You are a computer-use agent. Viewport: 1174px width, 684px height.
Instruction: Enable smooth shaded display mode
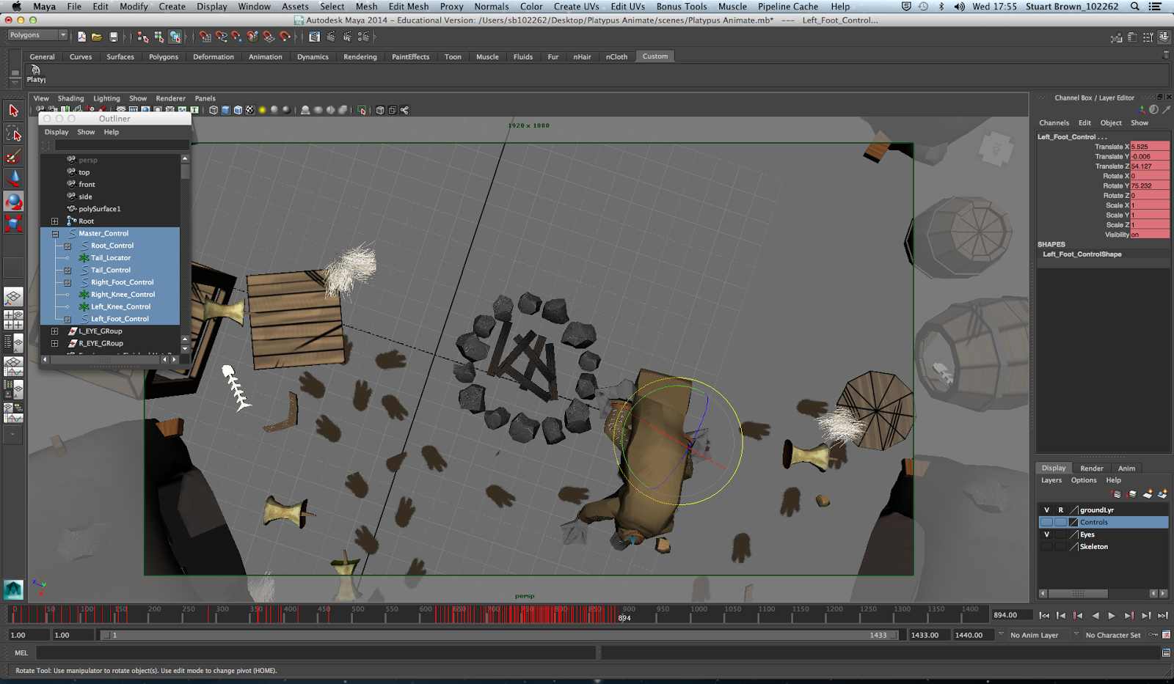[x=225, y=110]
